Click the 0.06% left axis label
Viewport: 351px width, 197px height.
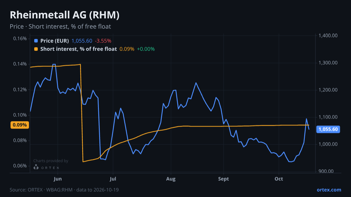(20, 166)
